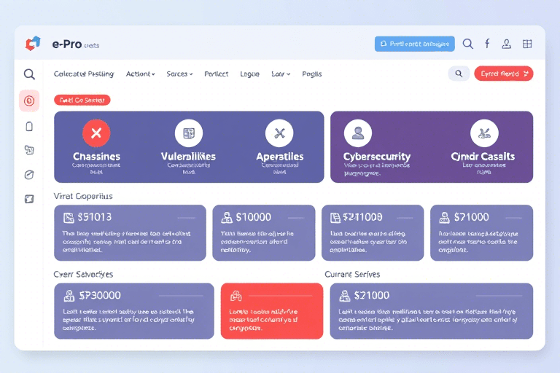Click the sidebar search magnifier icon
The width and height of the screenshot is (560, 373).
(29, 74)
